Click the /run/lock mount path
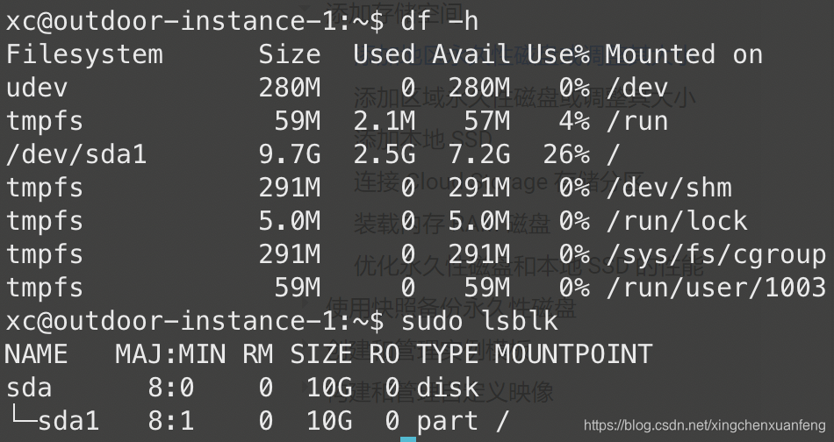This screenshot has height=442, width=834. (676, 221)
